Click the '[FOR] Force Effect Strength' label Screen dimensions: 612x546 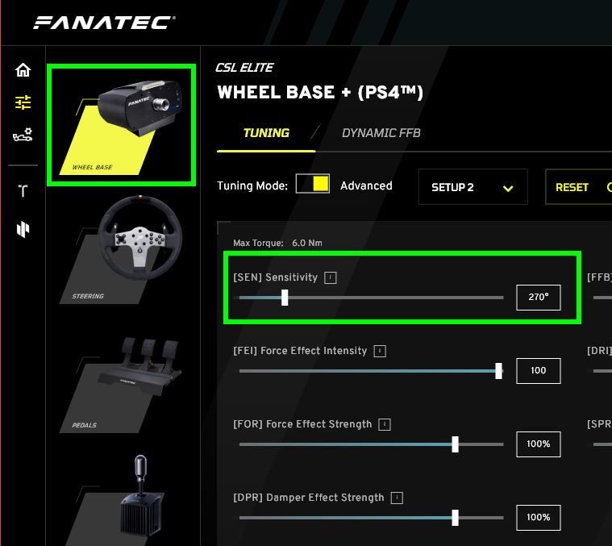pos(302,424)
